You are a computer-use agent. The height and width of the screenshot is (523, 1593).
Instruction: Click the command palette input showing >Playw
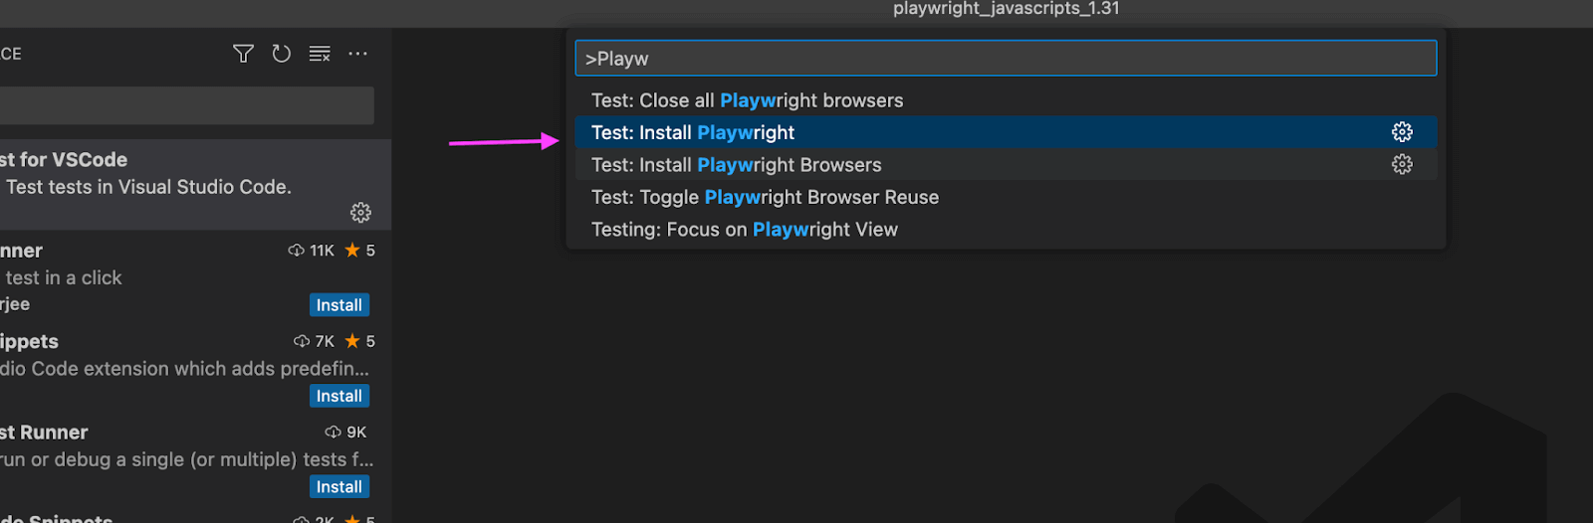tap(1006, 58)
